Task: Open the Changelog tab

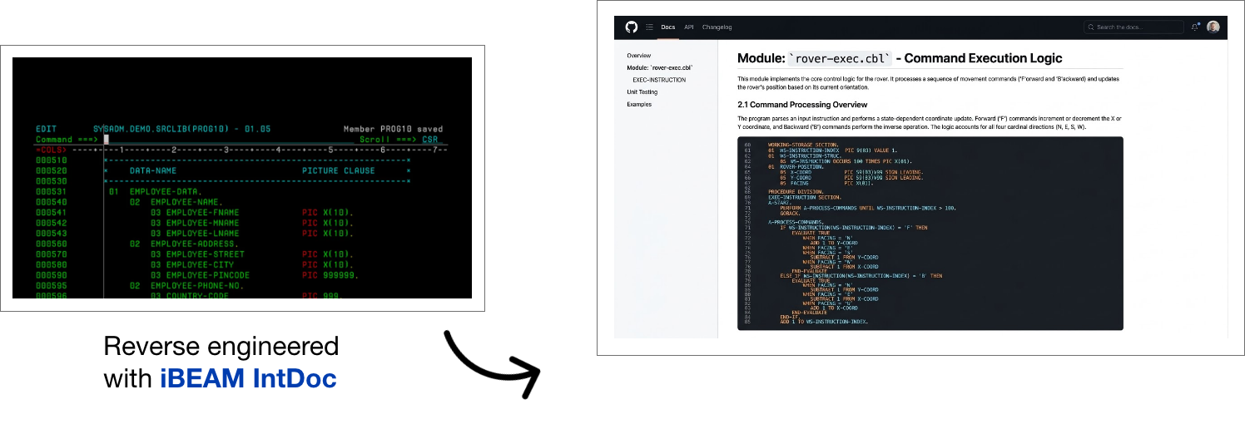Action: [717, 27]
